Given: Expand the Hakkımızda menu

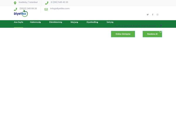Looking at the screenshot, I should (35, 22).
